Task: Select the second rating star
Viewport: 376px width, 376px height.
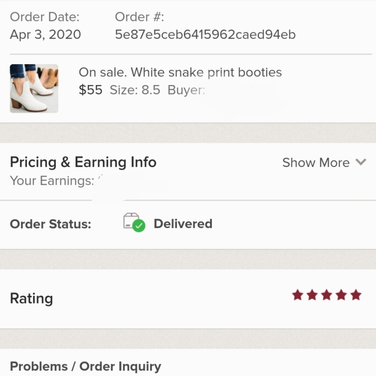Action: click(312, 295)
